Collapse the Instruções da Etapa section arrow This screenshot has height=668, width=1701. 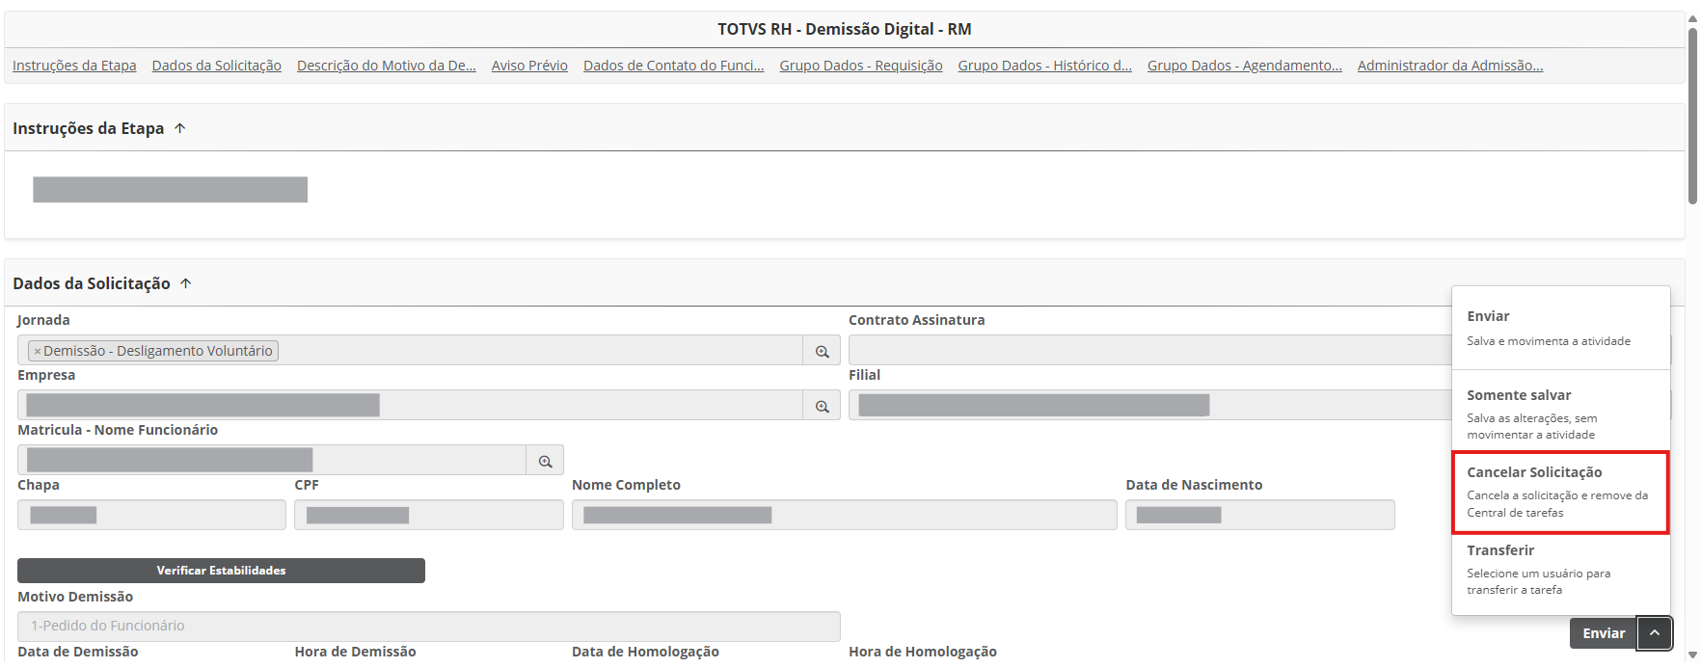click(x=180, y=128)
